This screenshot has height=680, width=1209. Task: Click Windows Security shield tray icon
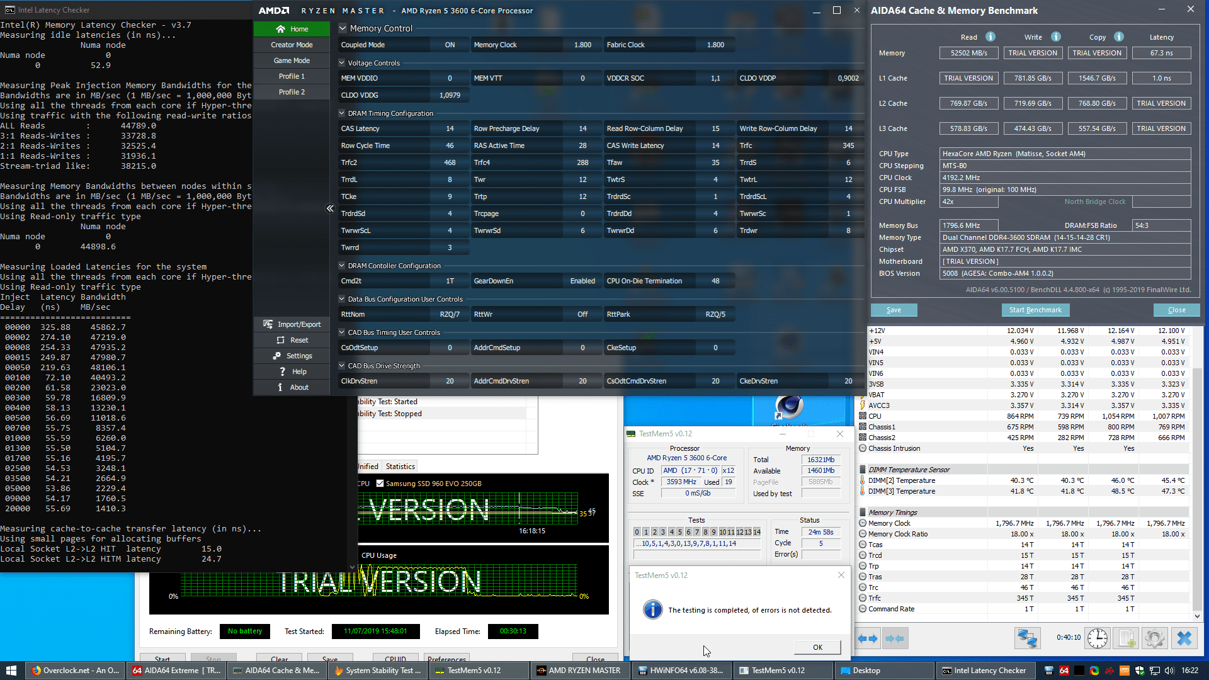coord(1140,671)
